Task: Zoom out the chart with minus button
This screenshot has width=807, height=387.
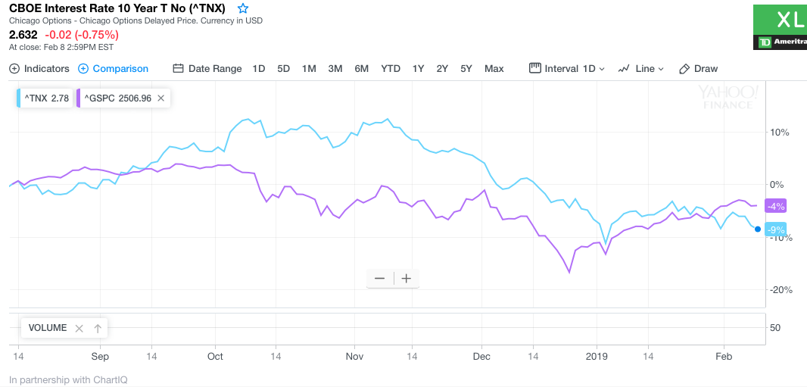Action: (x=379, y=278)
